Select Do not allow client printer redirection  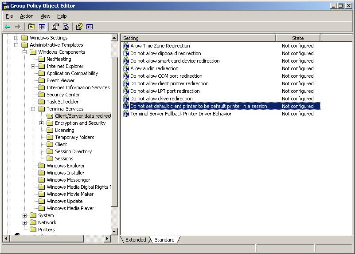[169, 83]
